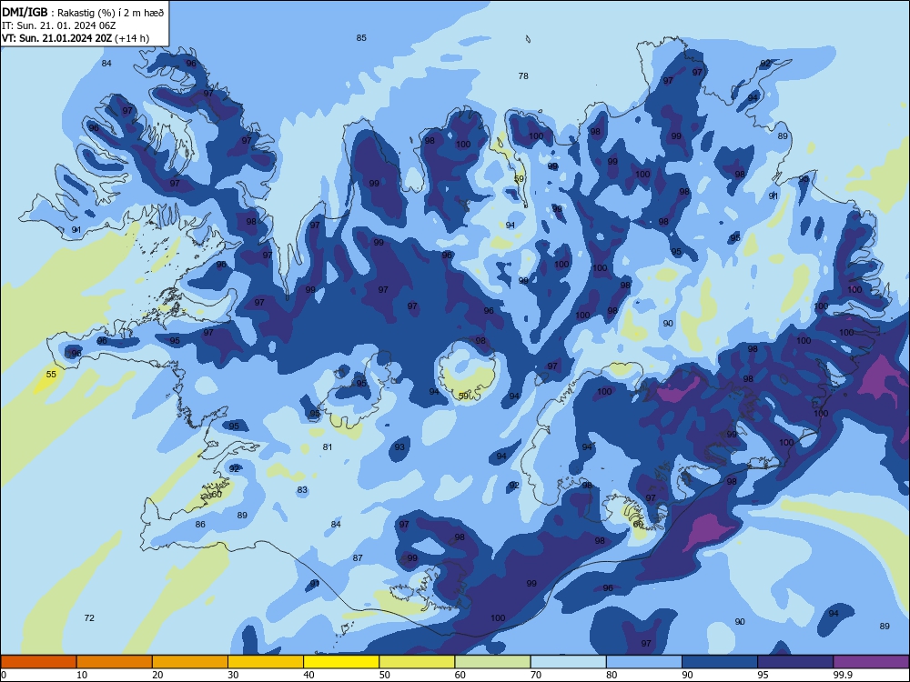Screen dimensions: 910x682
Task: Click the valid time line 'VT: Sun. 21.01.2024 20Z'
Action: click(x=56, y=38)
